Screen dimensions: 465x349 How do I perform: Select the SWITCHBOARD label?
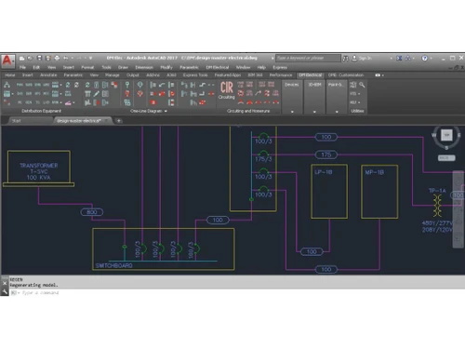coord(113,265)
